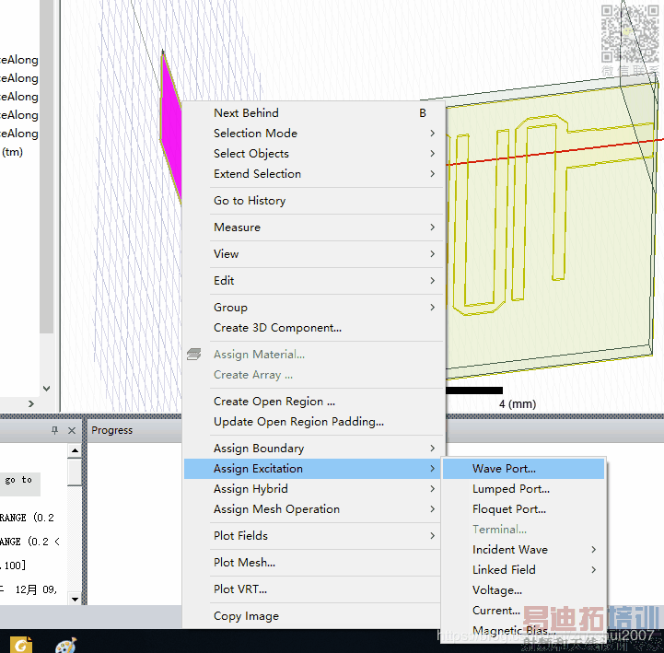The image size is (664, 653).
Task: Click Go to History
Action: click(x=313, y=201)
